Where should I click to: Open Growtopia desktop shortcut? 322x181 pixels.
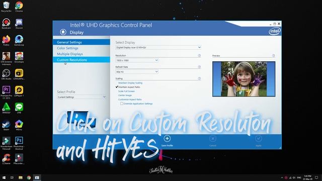click(x=19, y=57)
